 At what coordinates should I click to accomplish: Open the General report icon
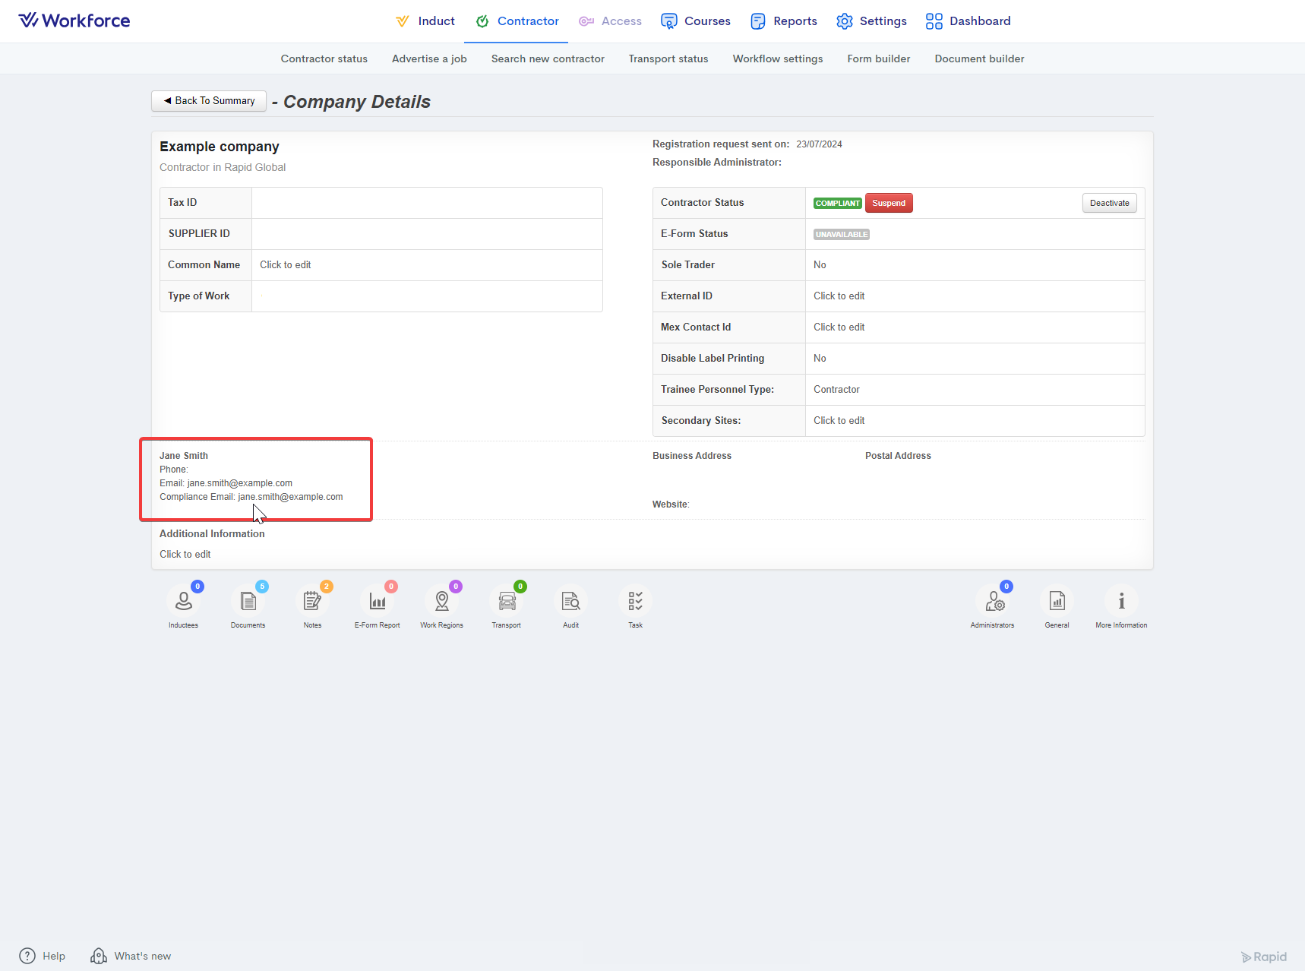(x=1057, y=602)
